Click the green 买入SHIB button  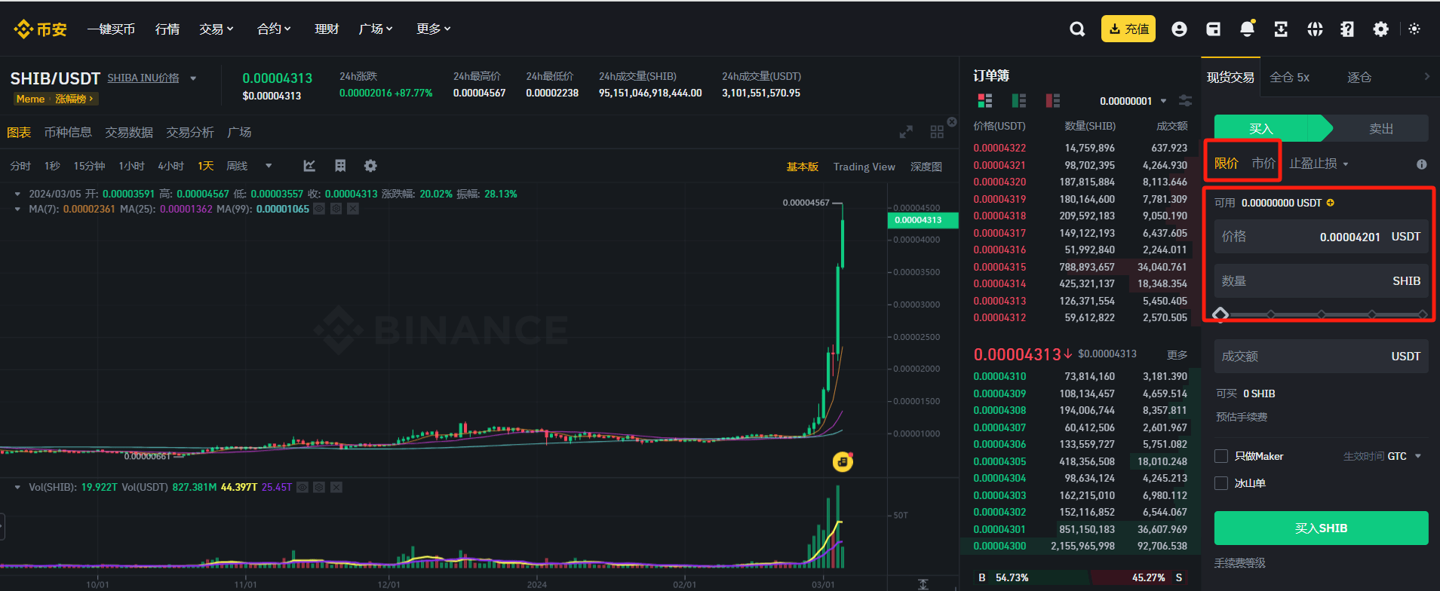(1321, 528)
